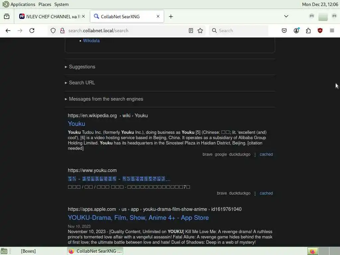Open the Youku Wikipedia result title
Image resolution: width=340 pixels, height=255 pixels.
[x=76, y=124]
